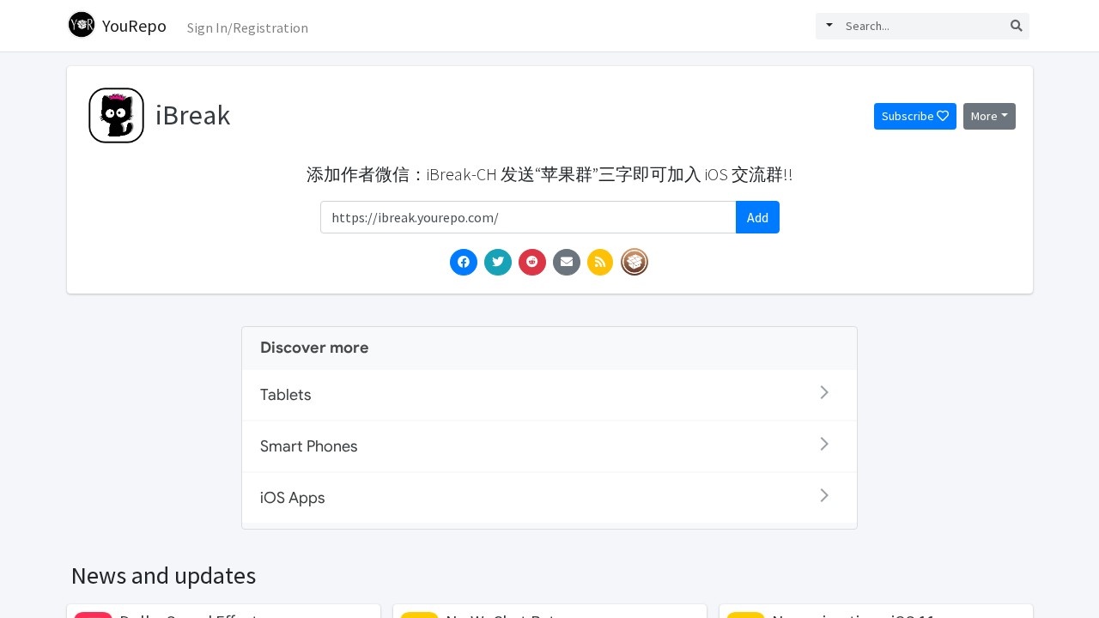Click the chevron beside Tablets

[x=824, y=392]
